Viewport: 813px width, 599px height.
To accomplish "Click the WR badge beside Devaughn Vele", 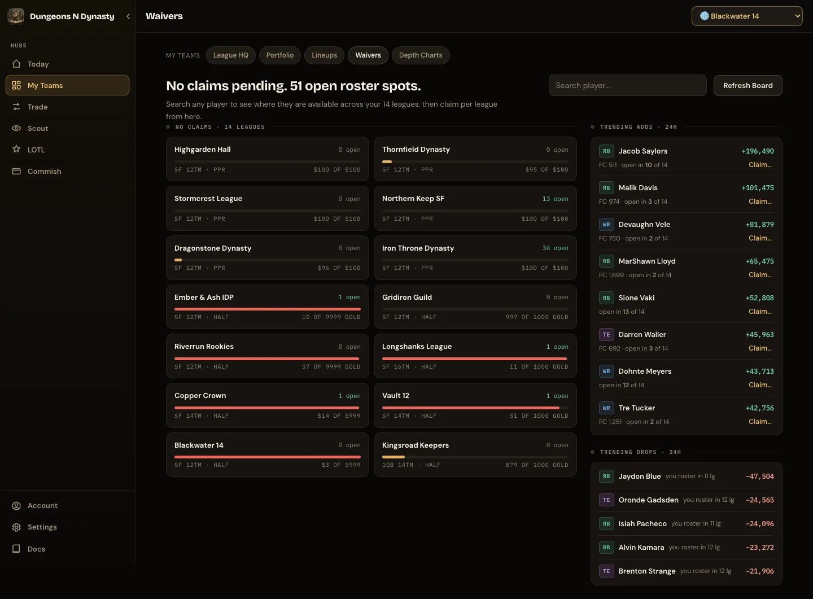I will click(606, 225).
